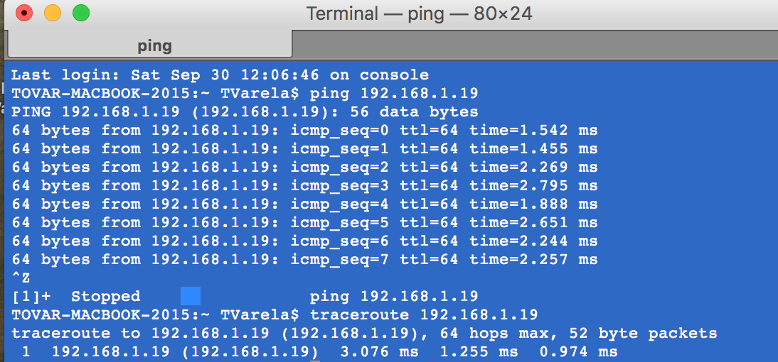The height and width of the screenshot is (362, 778).
Task: Click the time=1.455 ms value
Action: pos(533,149)
